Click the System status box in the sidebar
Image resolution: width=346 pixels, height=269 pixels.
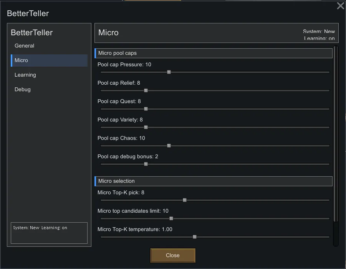[x=49, y=233]
